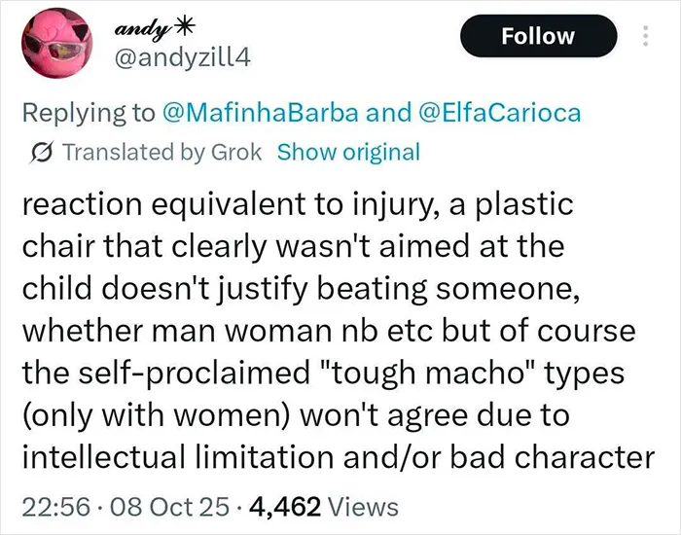
Task: Open andy's pink profile avatar
Action: tap(56, 43)
